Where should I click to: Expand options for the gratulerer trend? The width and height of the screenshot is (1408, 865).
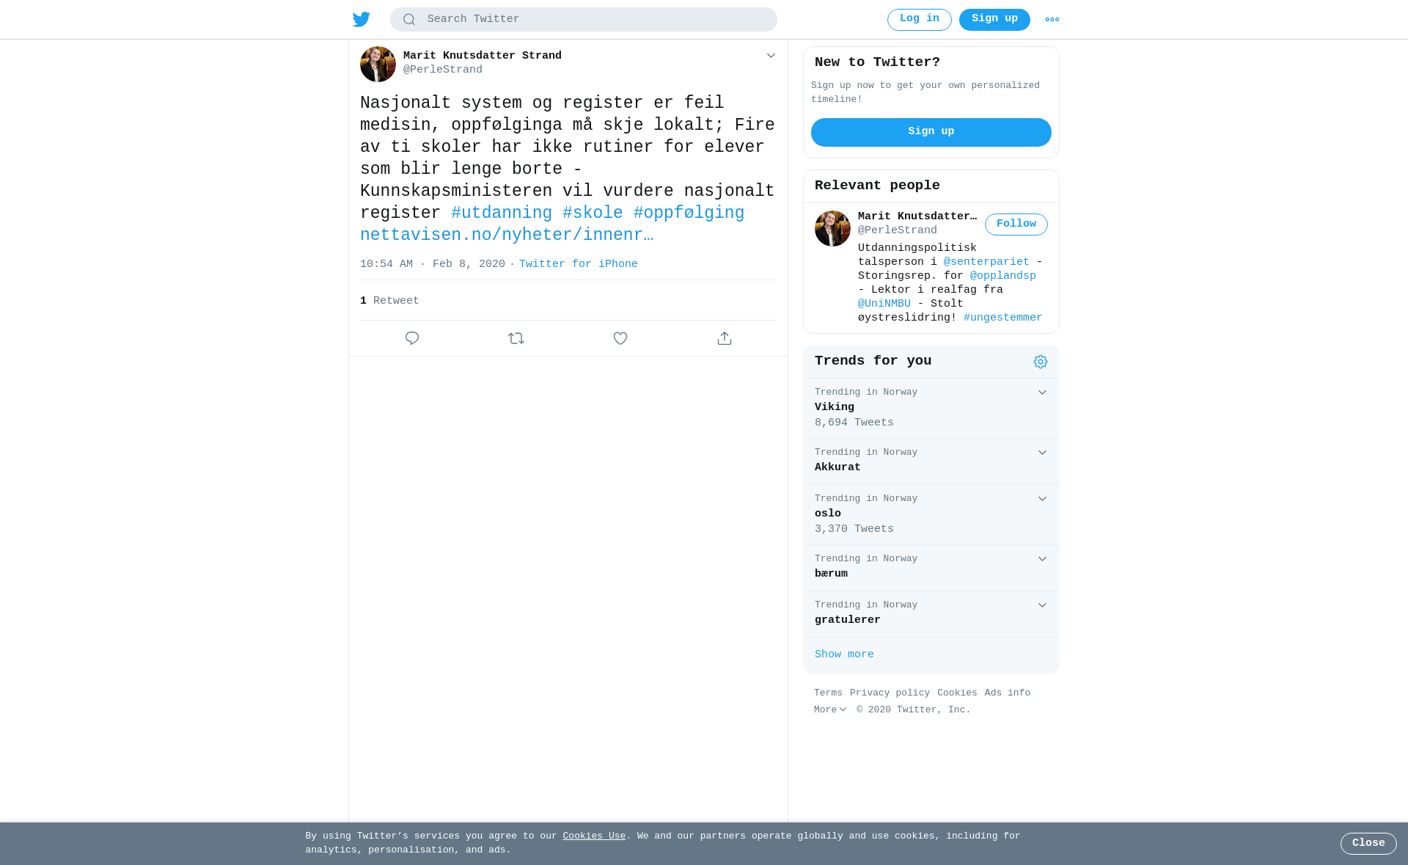[x=1042, y=605]
